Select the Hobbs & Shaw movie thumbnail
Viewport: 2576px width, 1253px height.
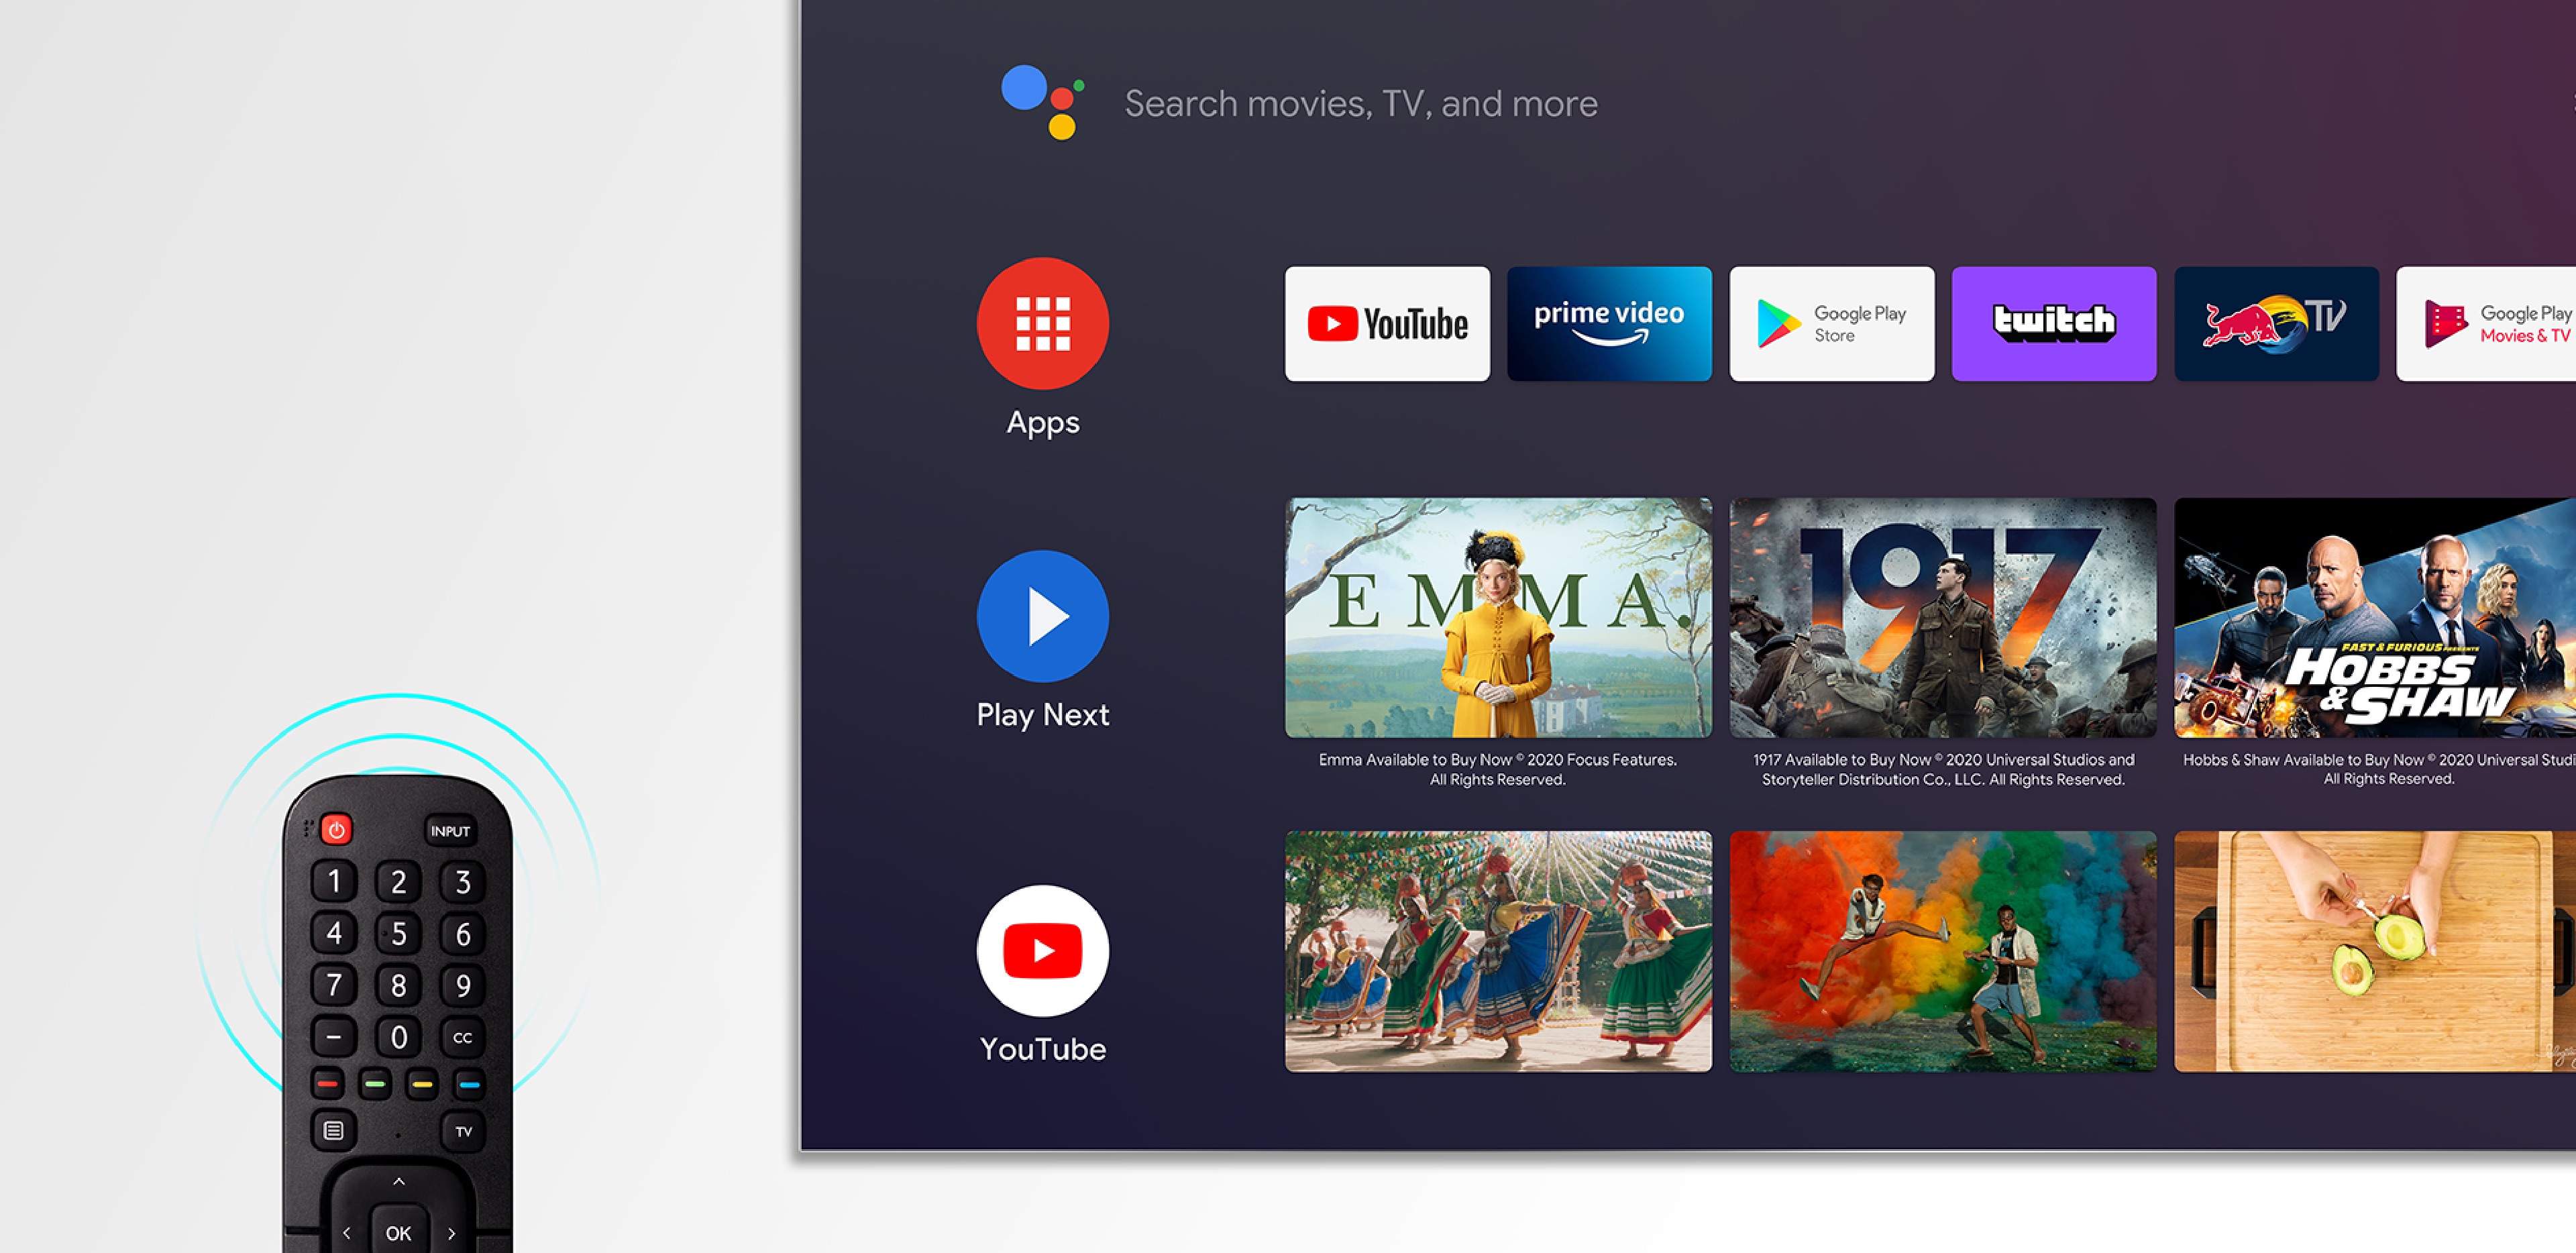point(2375,618)
